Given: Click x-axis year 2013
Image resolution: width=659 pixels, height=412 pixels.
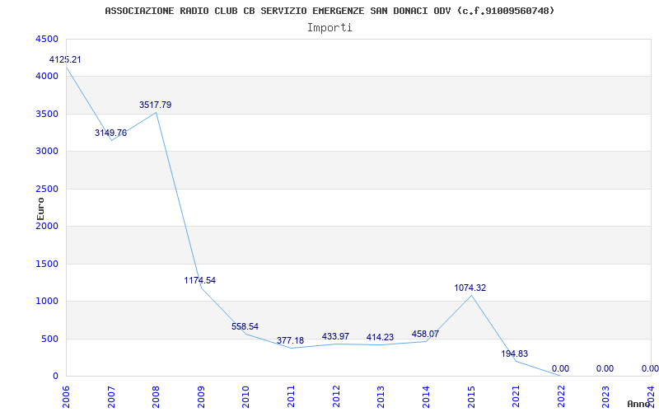Looking at the screenshot, I should (381, 396).
